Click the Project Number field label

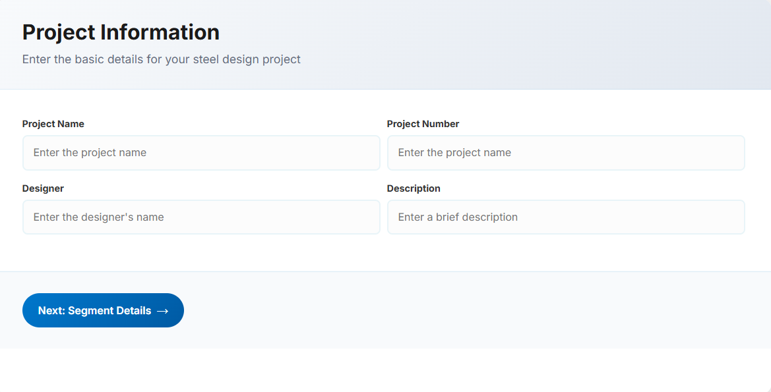(423, 123)
